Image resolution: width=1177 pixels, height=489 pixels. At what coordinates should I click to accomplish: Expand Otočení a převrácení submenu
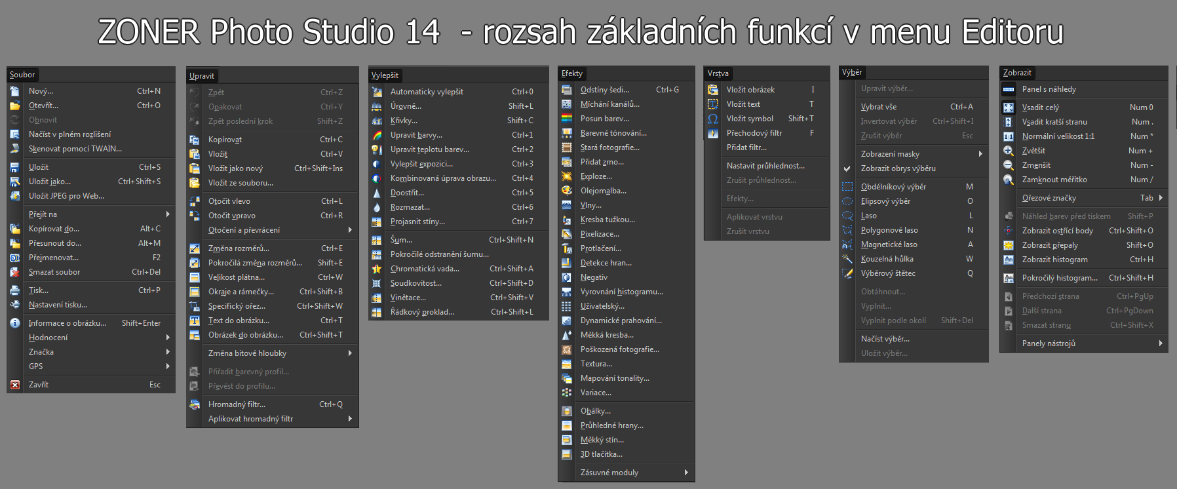tap(350, 230)
